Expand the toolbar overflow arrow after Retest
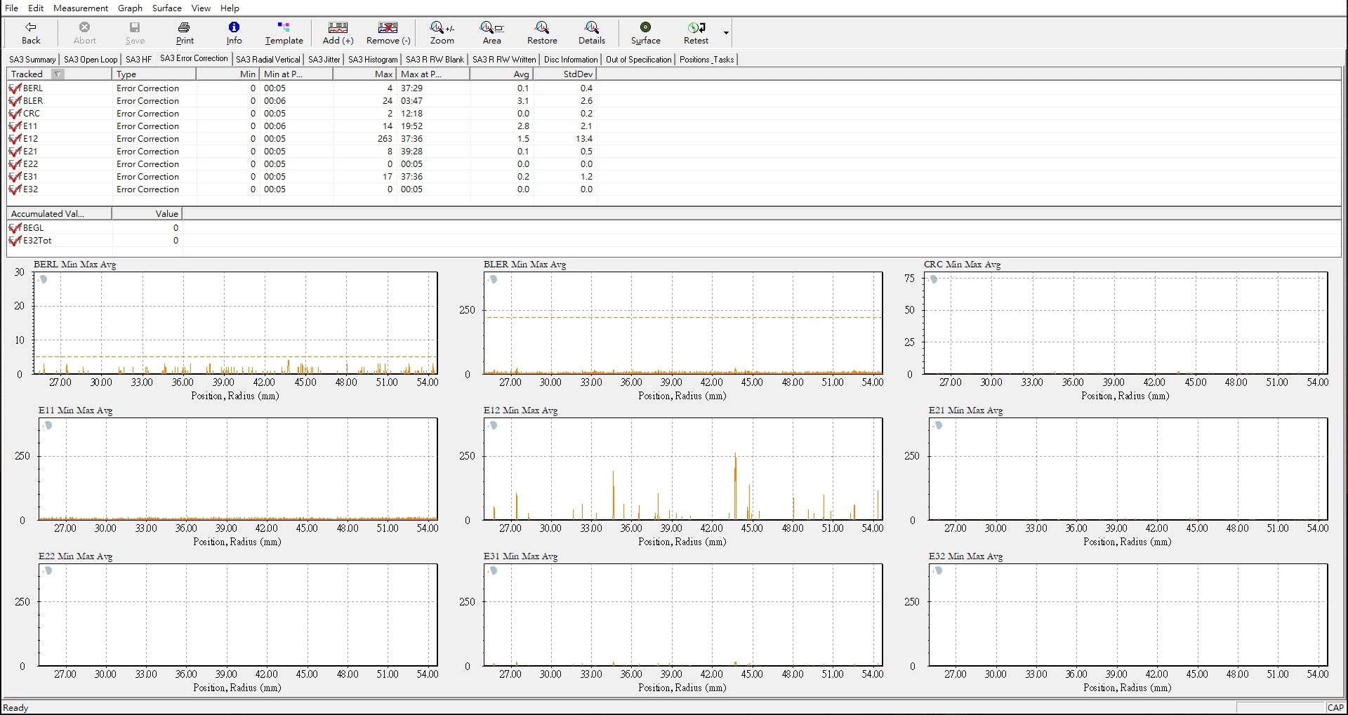The height and width of the screenshot is (715, 1348). (x=726, y=33)
